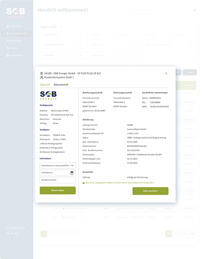Click the SGB Energiehandel sidebar logo
This screenshot has width=203, height=259.
pyautogui.click(x=16, y=13)
